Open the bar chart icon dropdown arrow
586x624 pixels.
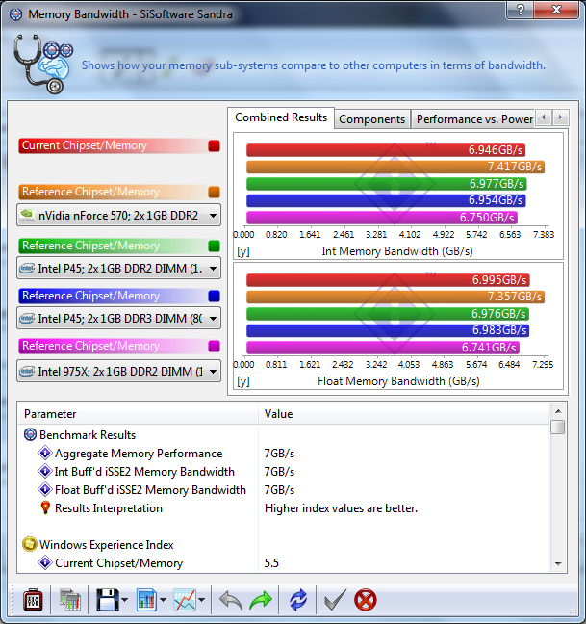click(x=163, y=600)
